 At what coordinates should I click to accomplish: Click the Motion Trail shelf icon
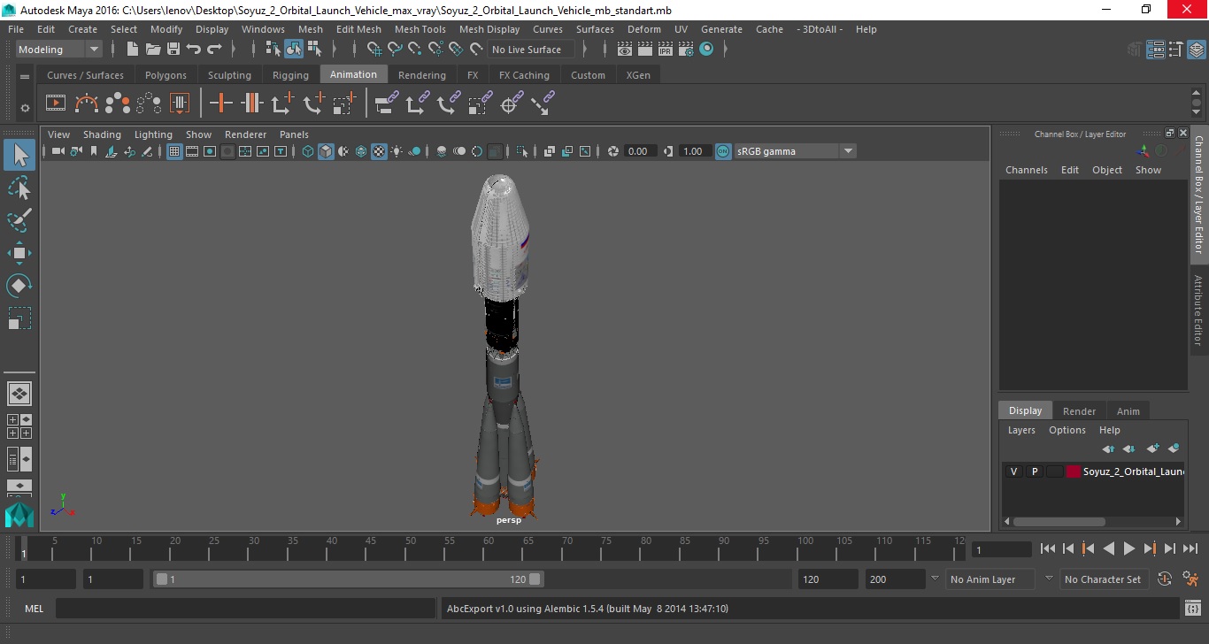pos(87,103)
